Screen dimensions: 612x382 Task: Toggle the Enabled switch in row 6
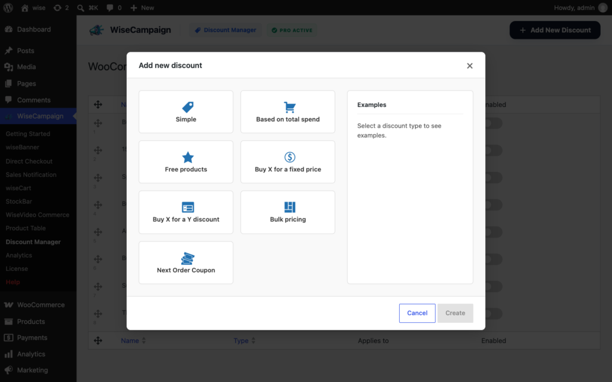[x=493, y=259]
